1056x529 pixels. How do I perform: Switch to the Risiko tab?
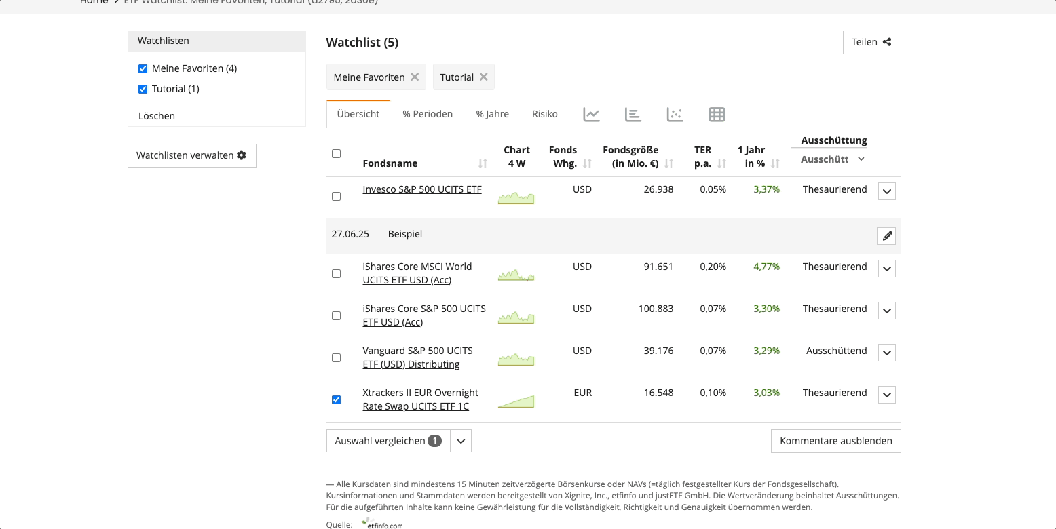point(544,114)
